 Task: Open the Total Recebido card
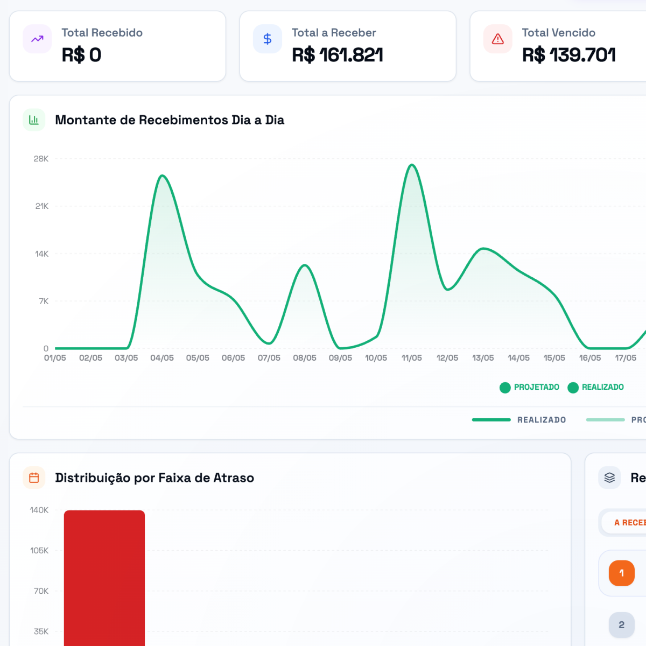pyautogui.click(x=117, y=46)
